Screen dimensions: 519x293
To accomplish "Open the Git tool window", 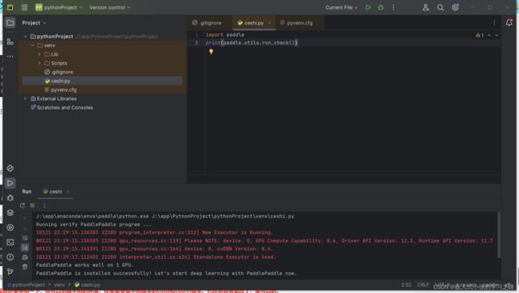I will point(10,272).
